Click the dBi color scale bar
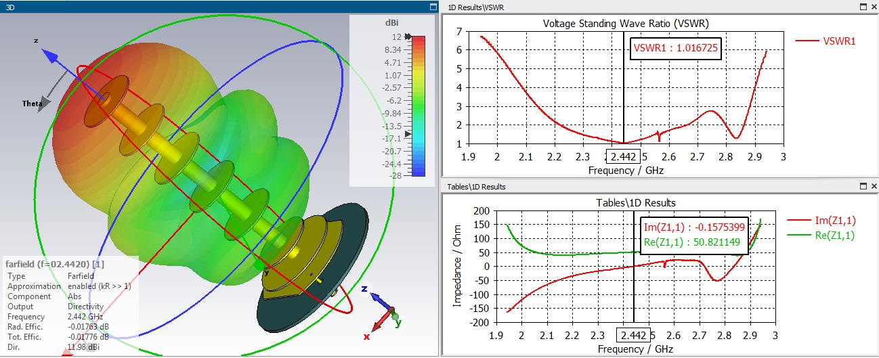 [419, 106]
